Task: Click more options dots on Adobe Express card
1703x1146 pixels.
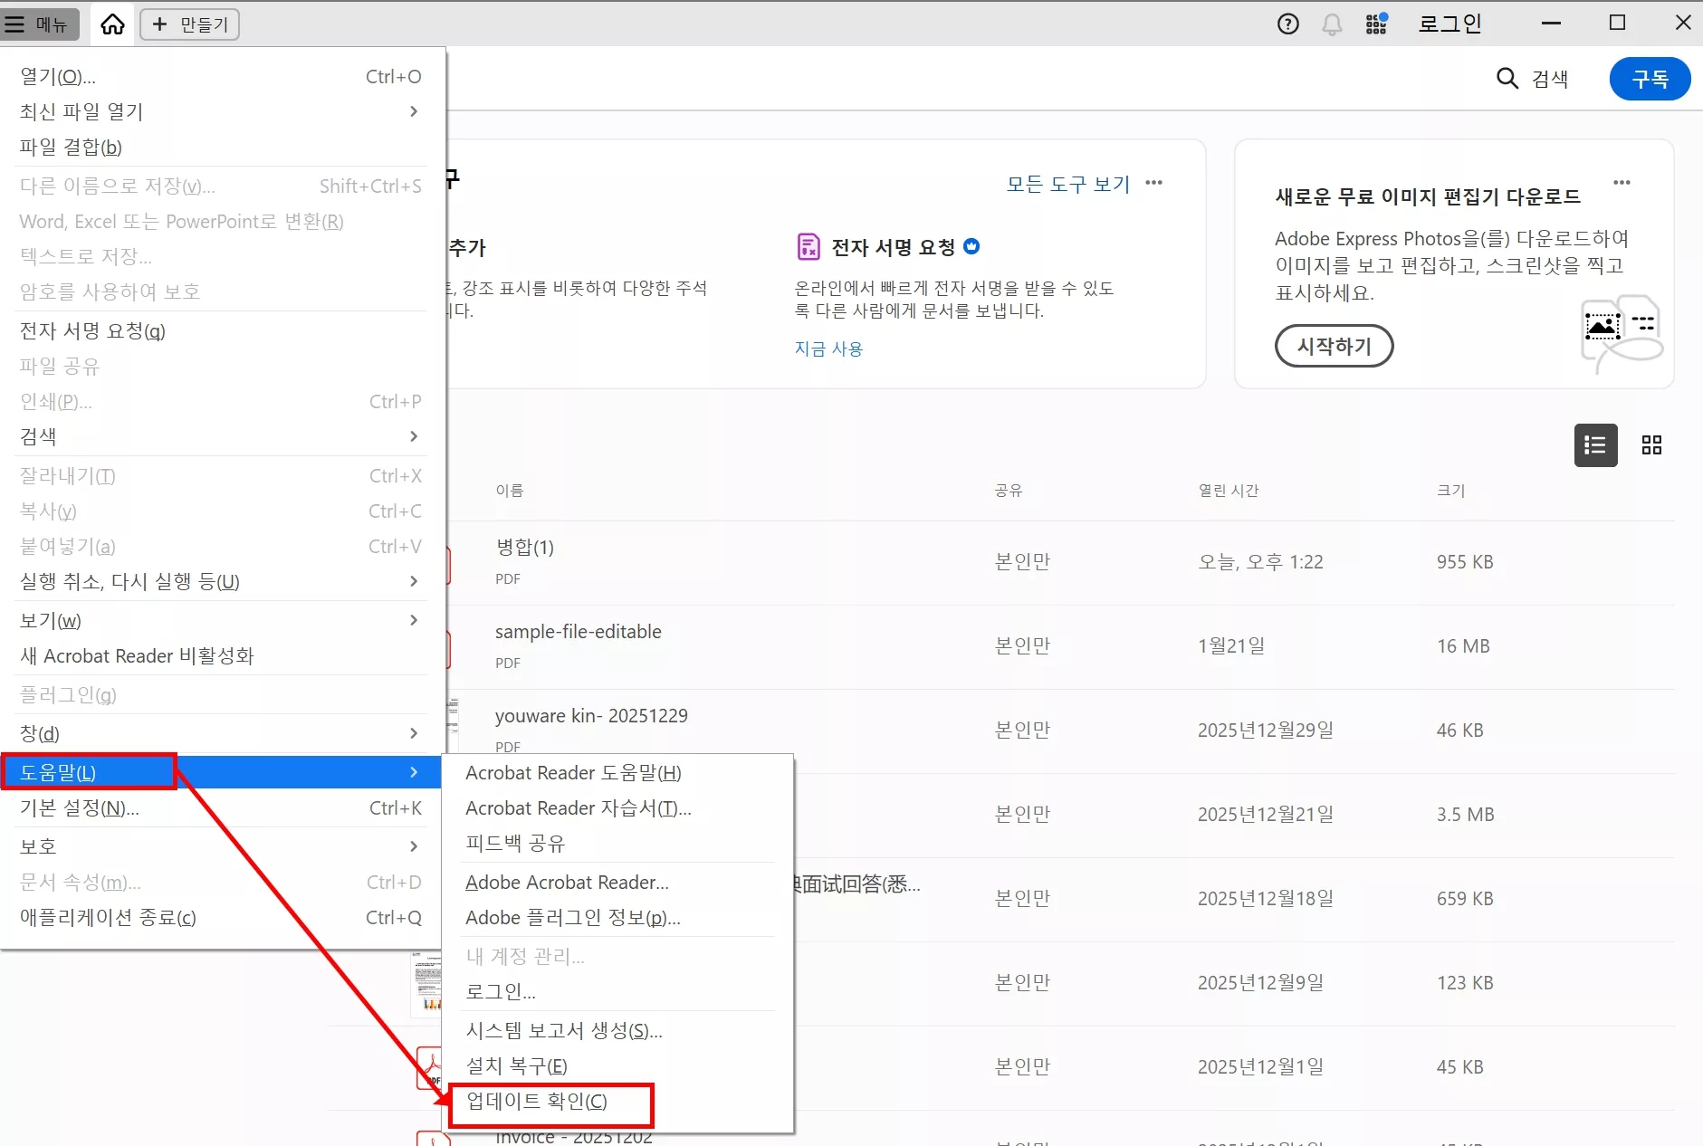Action: click(1622, 182)
